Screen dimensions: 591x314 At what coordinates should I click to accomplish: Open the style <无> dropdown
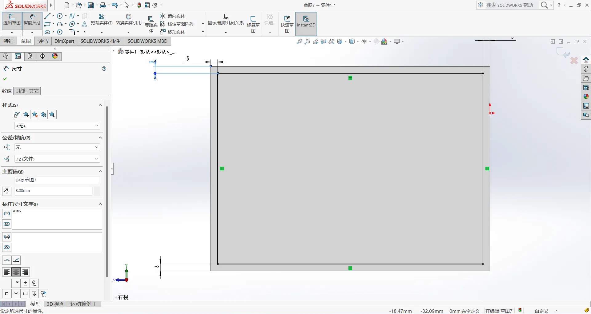click(x=57, y=125)
